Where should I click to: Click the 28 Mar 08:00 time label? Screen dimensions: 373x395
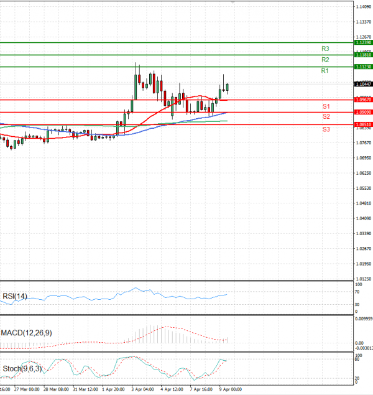click(x=56, y=389)
